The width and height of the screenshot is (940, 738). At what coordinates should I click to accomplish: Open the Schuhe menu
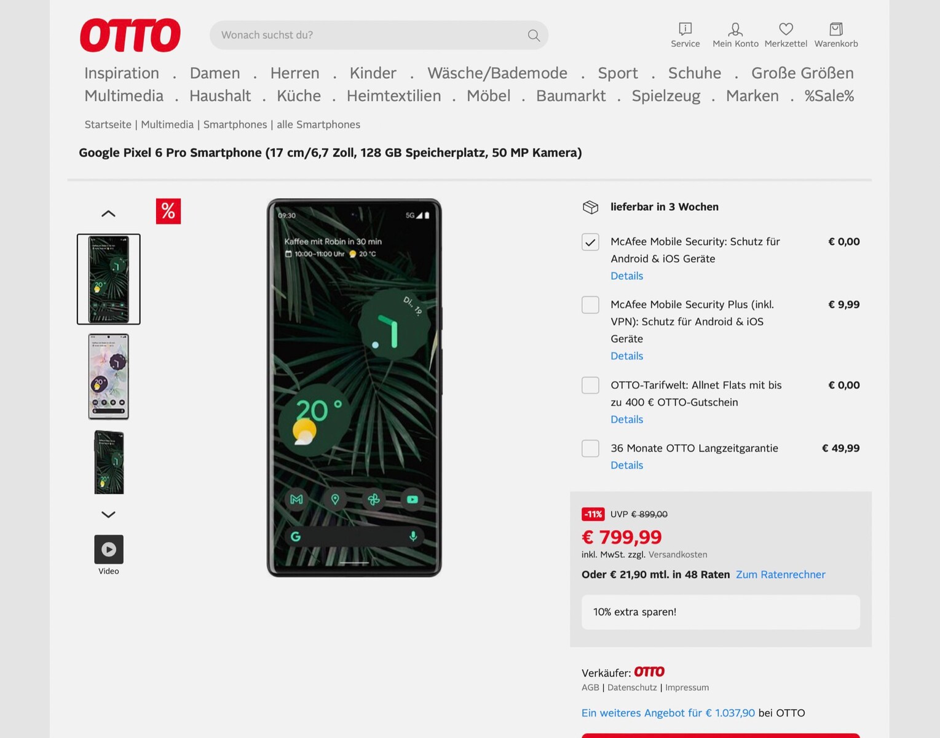click(695, 73)
